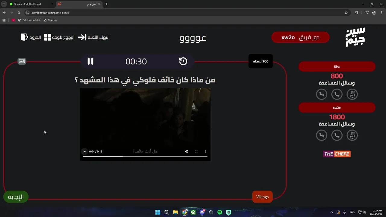Open the media controls icon
This screenshot has width=386, height=217.
(367, 13)
